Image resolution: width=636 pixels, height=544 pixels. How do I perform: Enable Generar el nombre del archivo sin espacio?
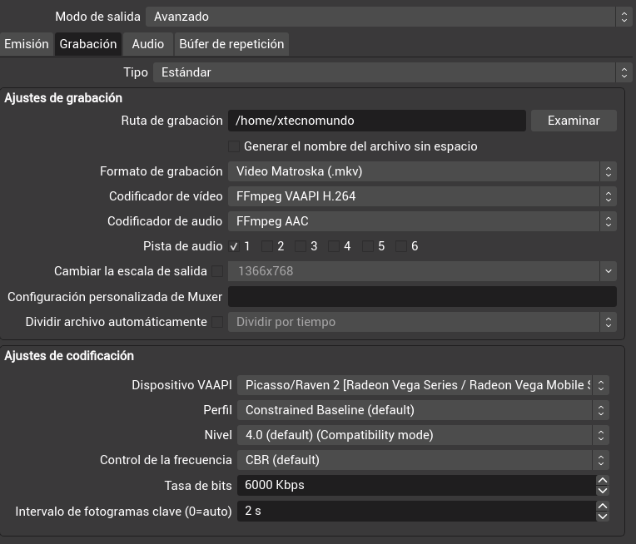(234, 146)
